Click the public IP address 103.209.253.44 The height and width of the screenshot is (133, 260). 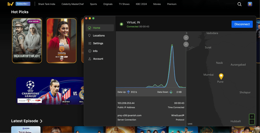point(126,103)
